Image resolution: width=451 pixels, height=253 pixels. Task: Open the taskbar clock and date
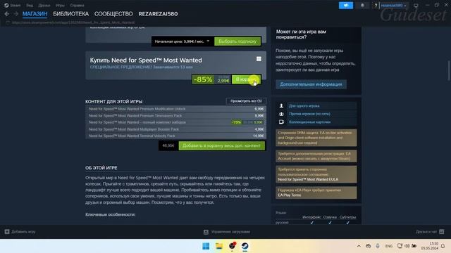[x=429, y=246]
